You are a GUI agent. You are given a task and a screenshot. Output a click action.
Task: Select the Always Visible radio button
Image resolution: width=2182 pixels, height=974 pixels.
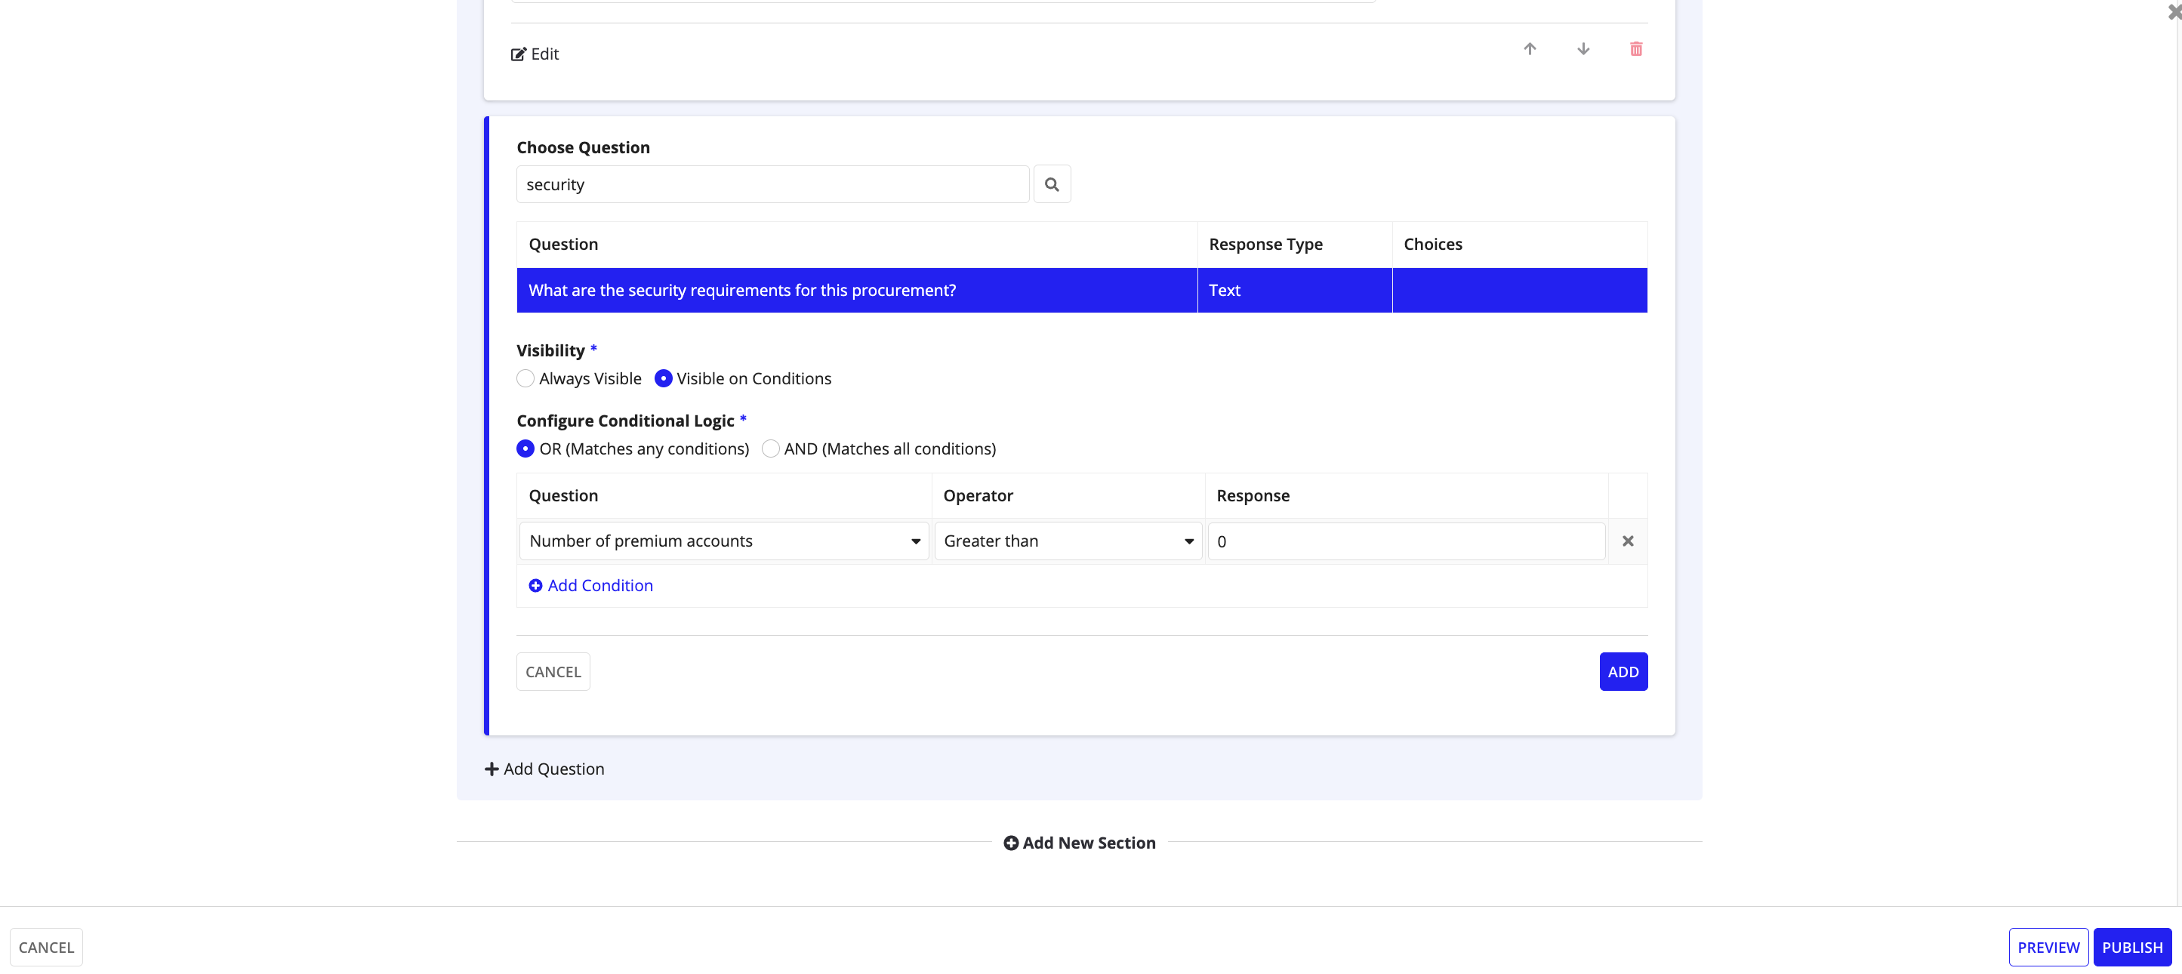click(x=525, y=378)
